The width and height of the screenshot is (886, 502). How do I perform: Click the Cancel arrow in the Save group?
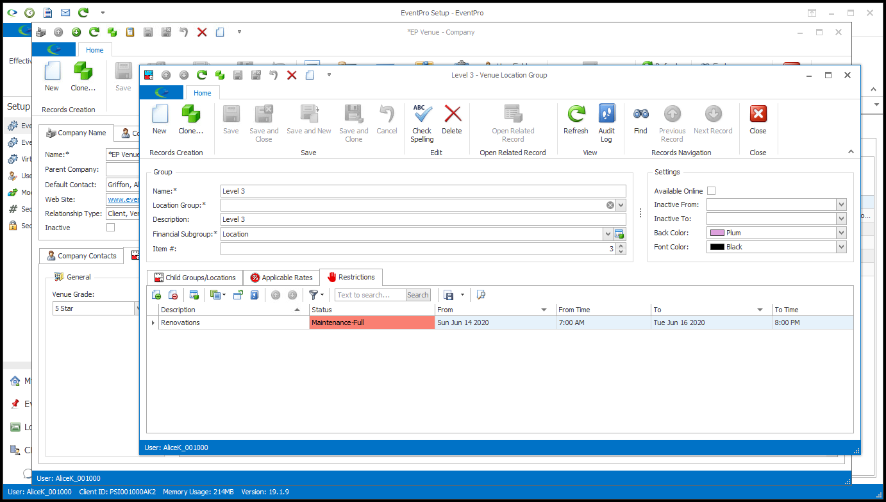tap(387, 120)
